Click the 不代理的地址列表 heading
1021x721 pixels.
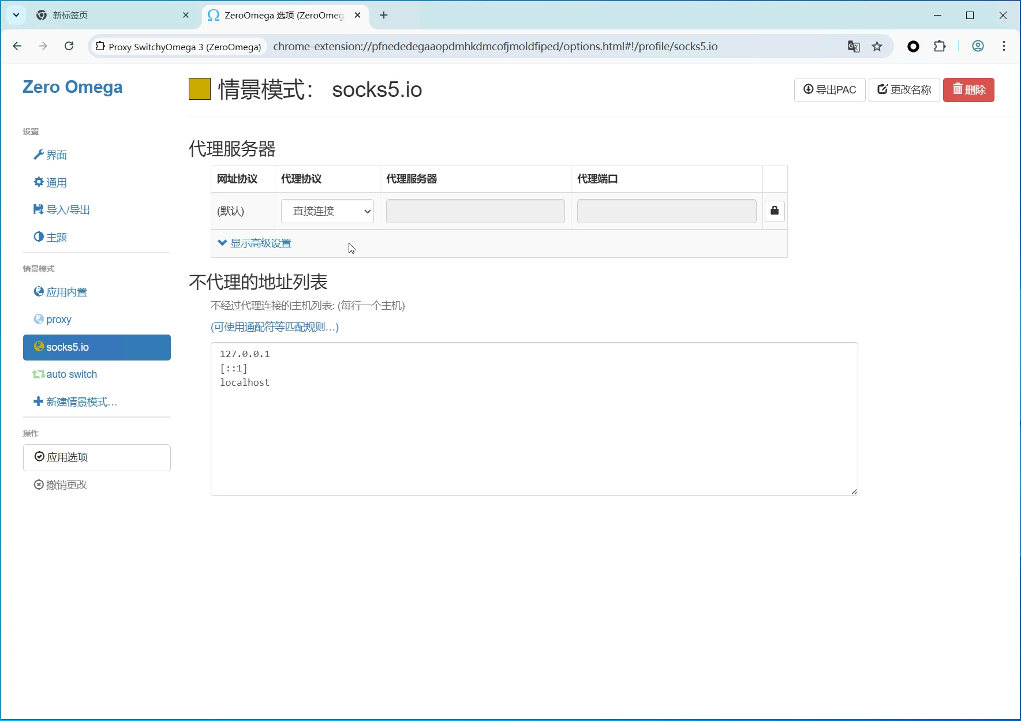click(258, 282)
